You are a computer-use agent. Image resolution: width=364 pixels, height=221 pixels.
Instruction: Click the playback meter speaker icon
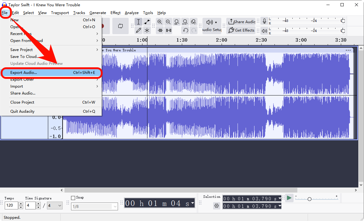pyautogui.click(x=264, y=30)
